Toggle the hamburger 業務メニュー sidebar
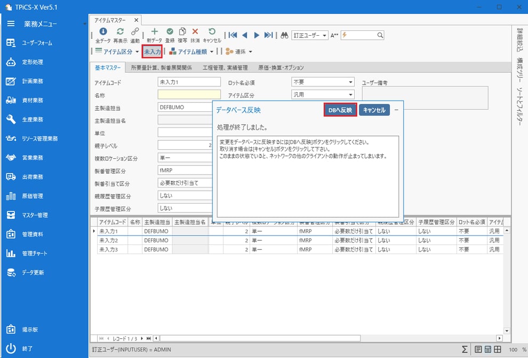The image size is (528, 358). click(x=11, y=24)
